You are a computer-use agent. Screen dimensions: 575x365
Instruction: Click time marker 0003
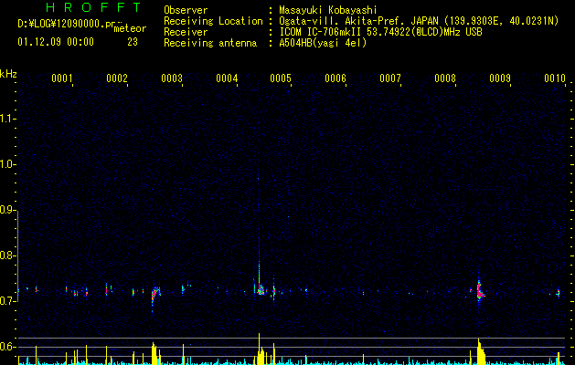click(172, 78)
